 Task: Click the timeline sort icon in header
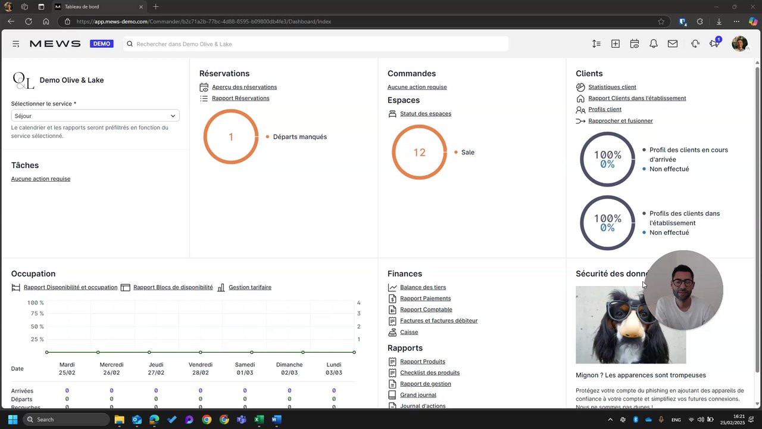coord(597,44)
